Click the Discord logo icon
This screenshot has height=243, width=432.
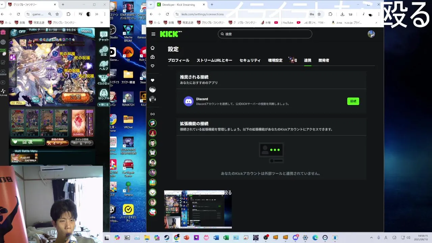(188, 101)
